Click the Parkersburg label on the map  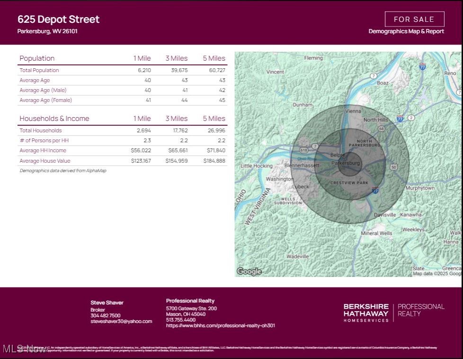pyautogui.click(x=346, y=163)
